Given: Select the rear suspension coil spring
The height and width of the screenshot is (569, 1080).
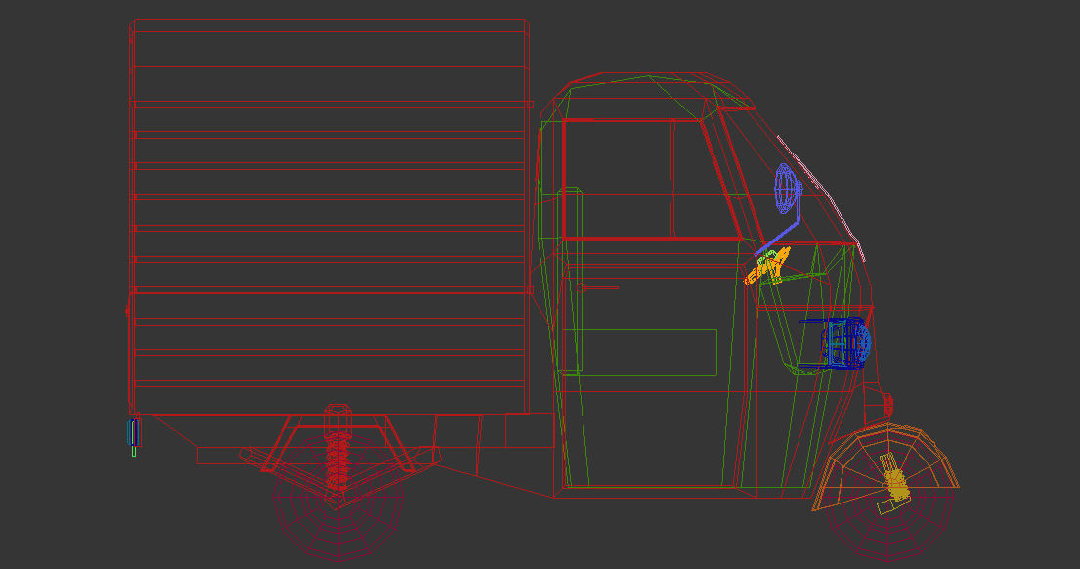Looking at the screenshot, I should [x=337, y=460].
